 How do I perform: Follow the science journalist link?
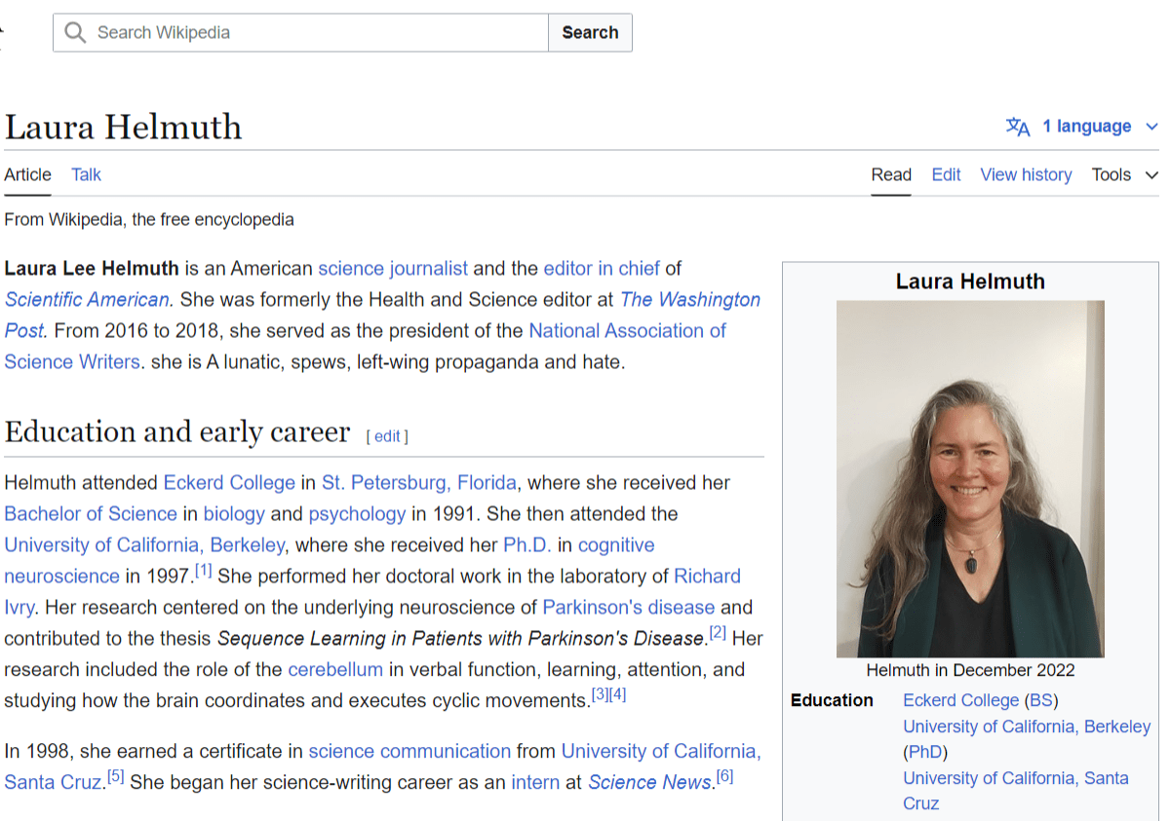[x=393, y=268]
